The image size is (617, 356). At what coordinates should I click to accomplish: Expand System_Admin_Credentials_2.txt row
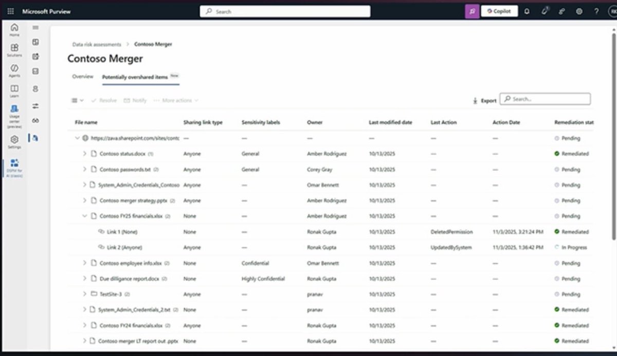[85, 310]
